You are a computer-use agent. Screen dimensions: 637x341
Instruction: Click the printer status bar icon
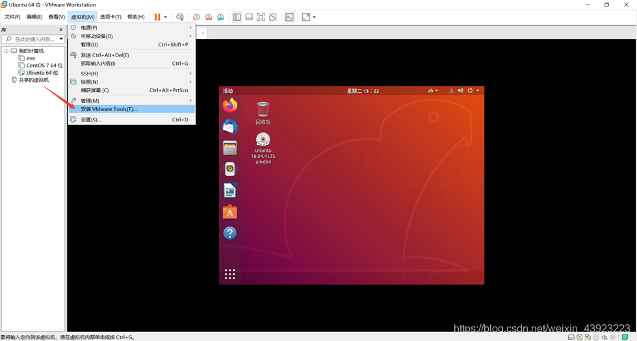(x=596, y=337)
